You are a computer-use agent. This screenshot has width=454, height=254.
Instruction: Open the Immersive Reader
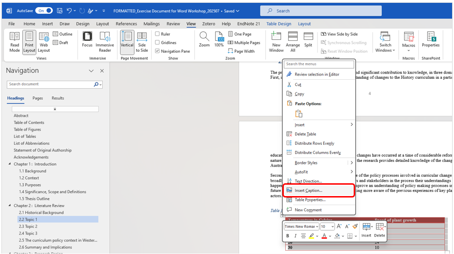click(x=105, y=42)
